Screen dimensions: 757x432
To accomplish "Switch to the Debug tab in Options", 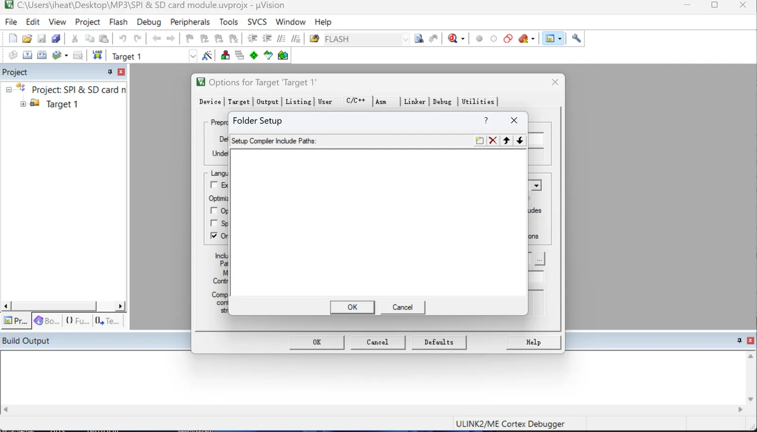I will point(442,102).
